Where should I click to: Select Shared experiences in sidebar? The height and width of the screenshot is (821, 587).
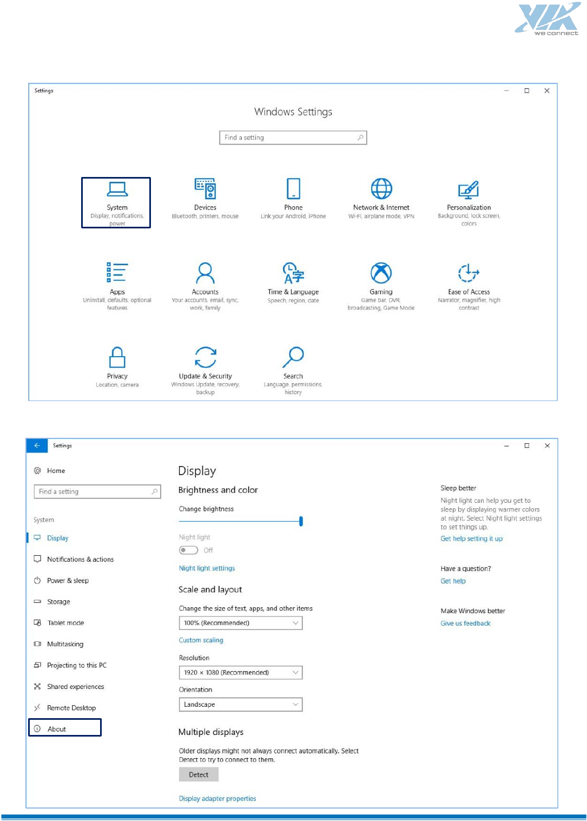[75, 686]
